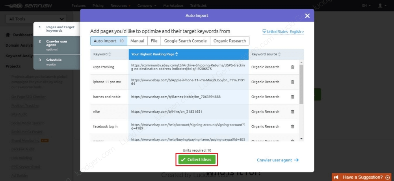Expand the All Tools selector

[x=36, y=19]
